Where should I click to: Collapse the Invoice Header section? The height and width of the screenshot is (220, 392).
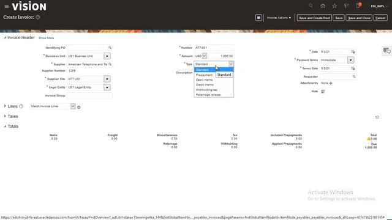pos(5,38)
